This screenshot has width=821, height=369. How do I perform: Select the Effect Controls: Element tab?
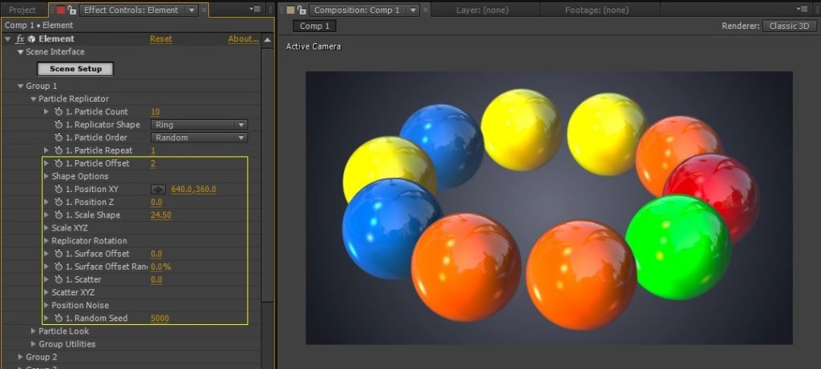(131, 10)
